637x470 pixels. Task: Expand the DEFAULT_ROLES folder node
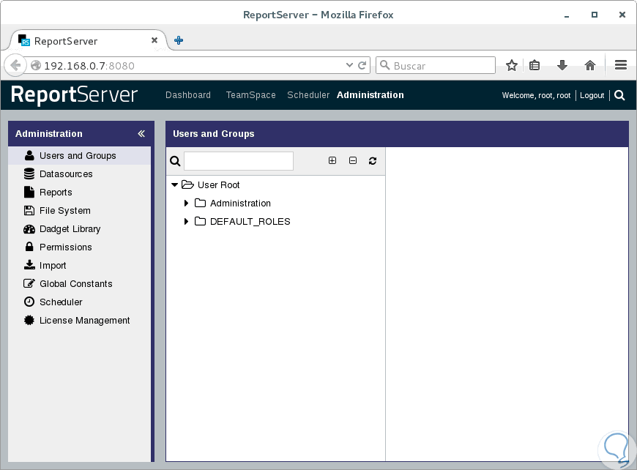186,221
